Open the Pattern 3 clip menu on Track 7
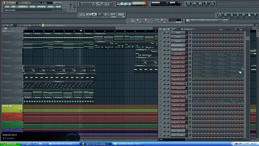 tap(54, 82)
